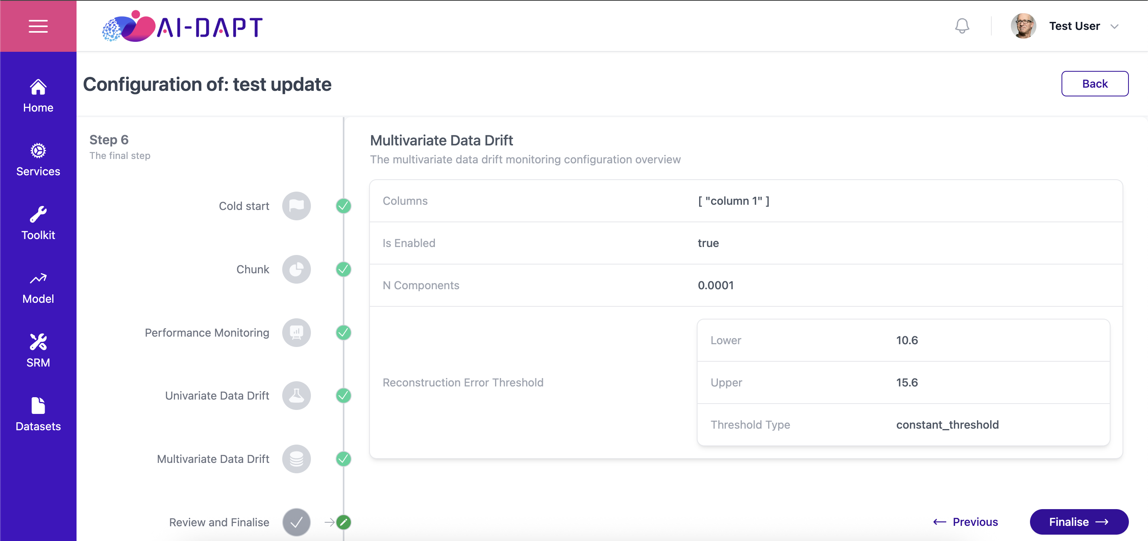Select the Performance Monitoring step label
This screenshot has height=541, width=1148.
207,332
